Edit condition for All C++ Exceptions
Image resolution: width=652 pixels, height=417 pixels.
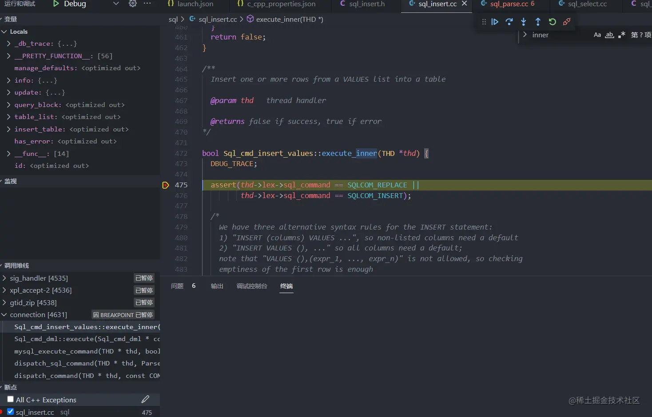point(145,400)
